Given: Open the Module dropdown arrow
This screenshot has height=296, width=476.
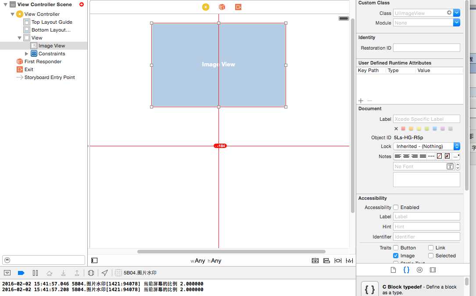Looking at the screenshot, I should pyautogui.click(x=457, y=22).
